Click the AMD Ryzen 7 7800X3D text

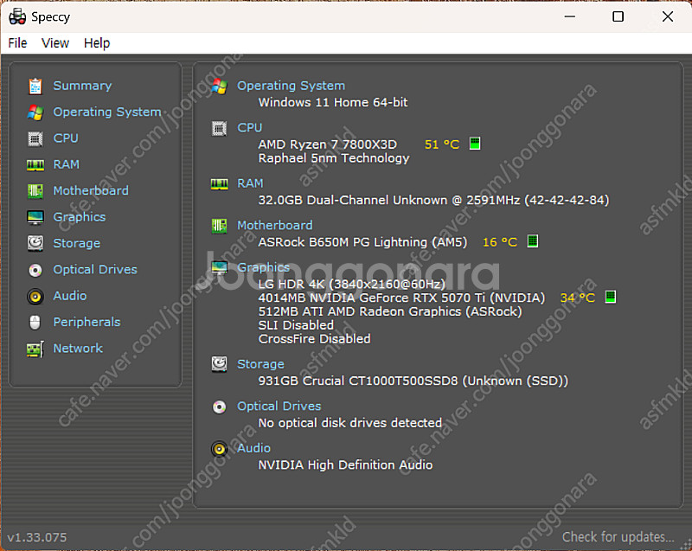328,144
